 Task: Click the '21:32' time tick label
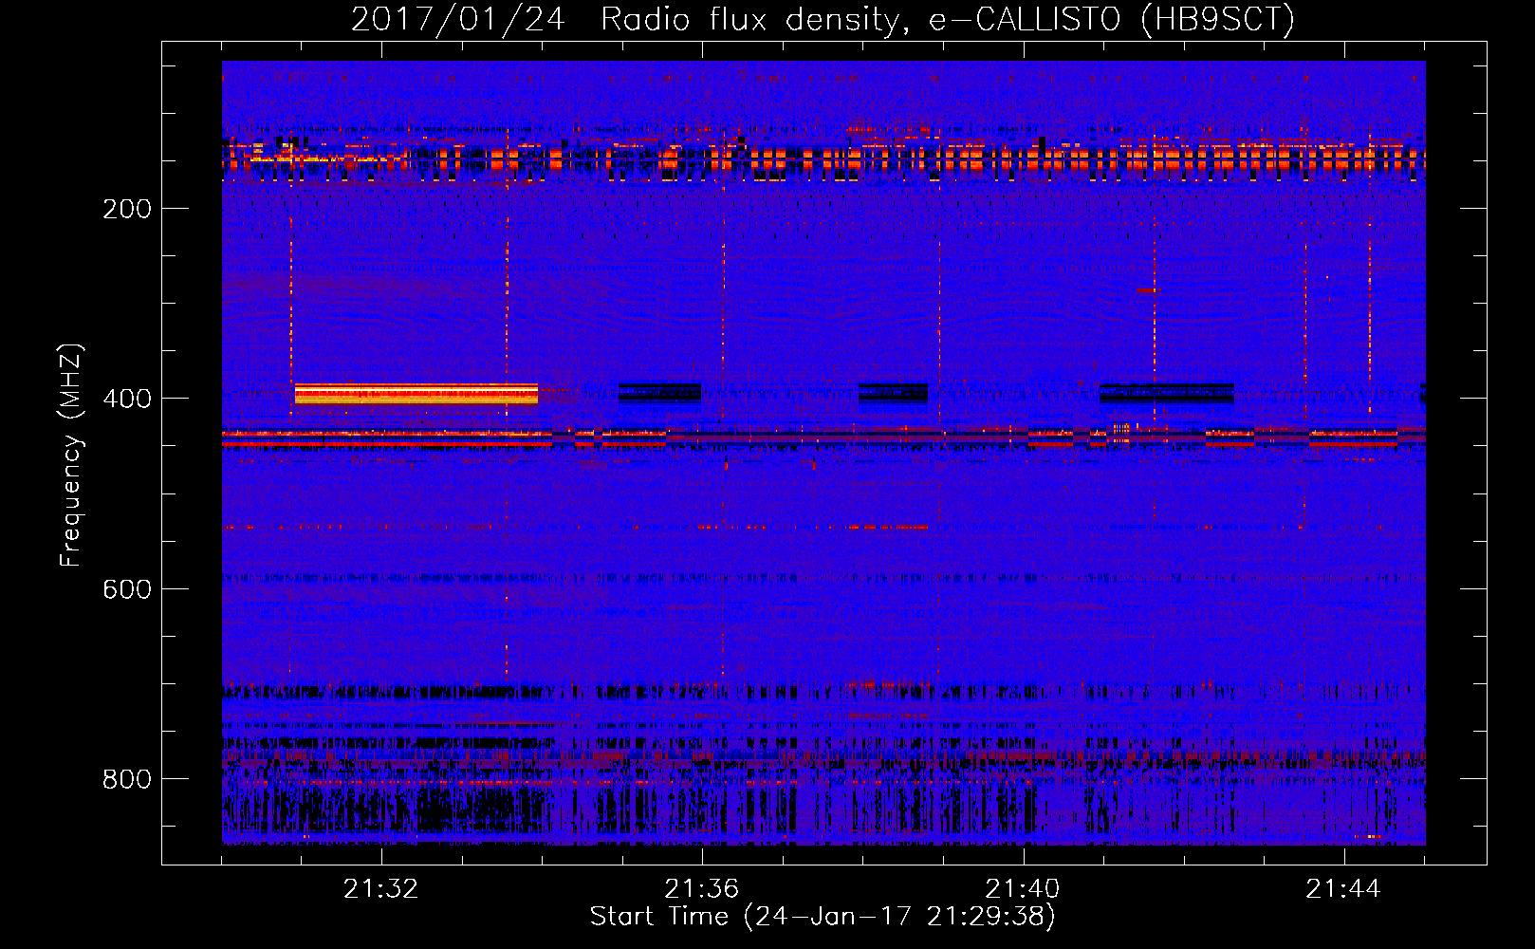pos(381,889)
